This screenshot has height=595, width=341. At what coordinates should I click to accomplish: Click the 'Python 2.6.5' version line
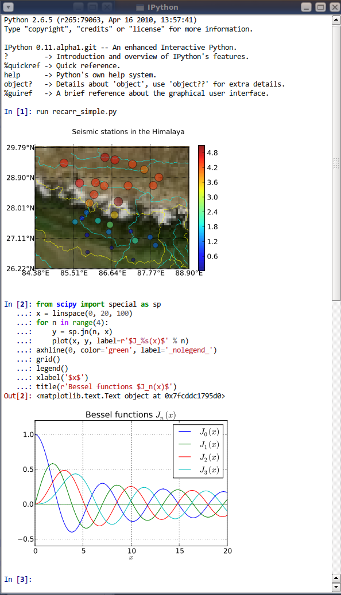pyautogui.click(x=100, y=19)
